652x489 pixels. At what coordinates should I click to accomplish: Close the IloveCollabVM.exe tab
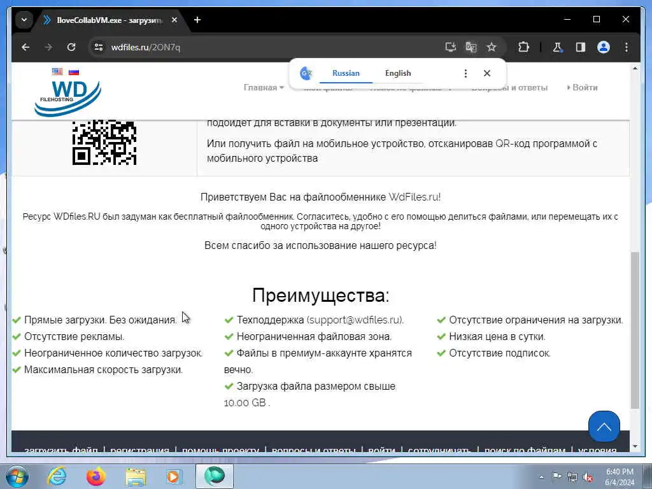174,20
